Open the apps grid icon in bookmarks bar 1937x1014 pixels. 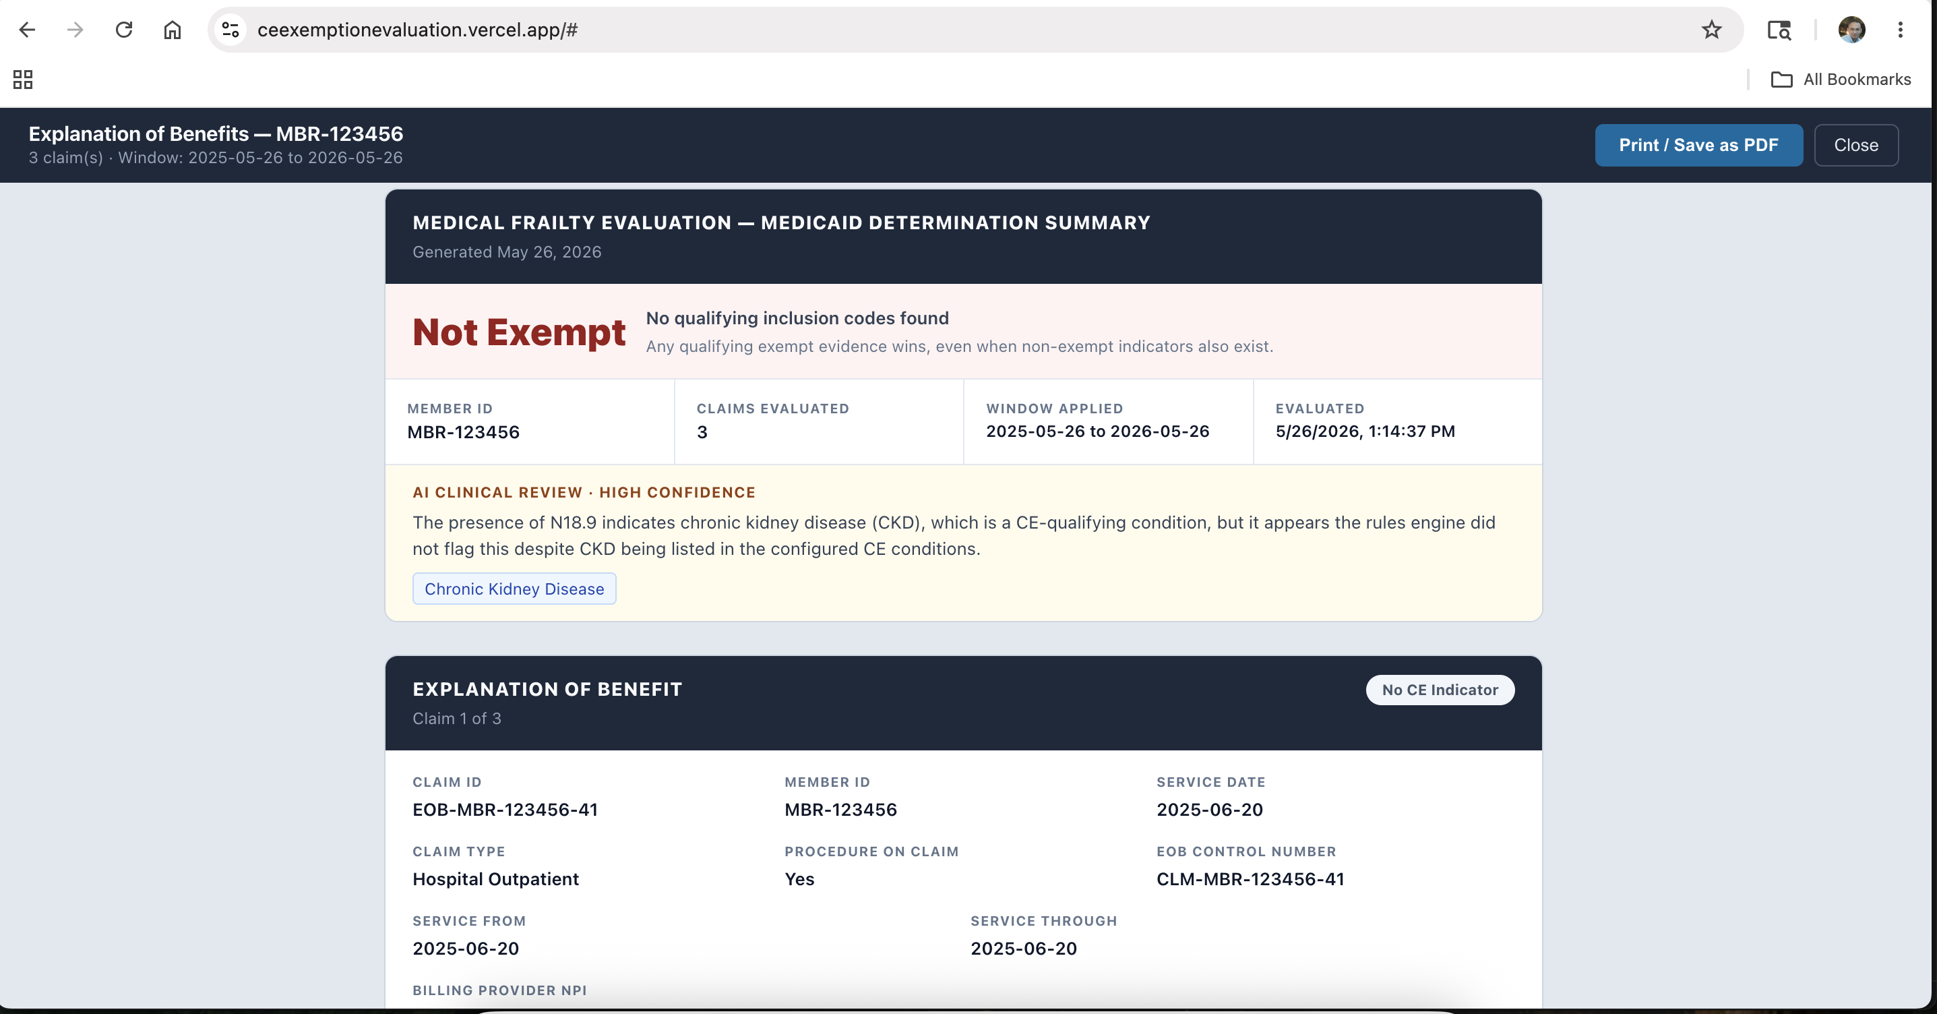pyautogui.click(x=24, y=80)
